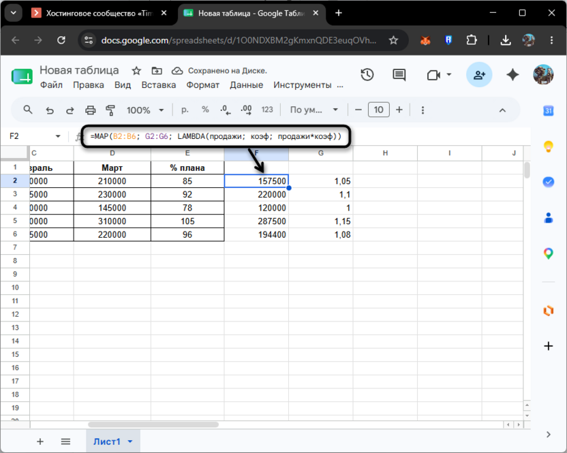Open the Вставка menu
Image resolution: width=567 pixels, height=453 pixels.
159,85
